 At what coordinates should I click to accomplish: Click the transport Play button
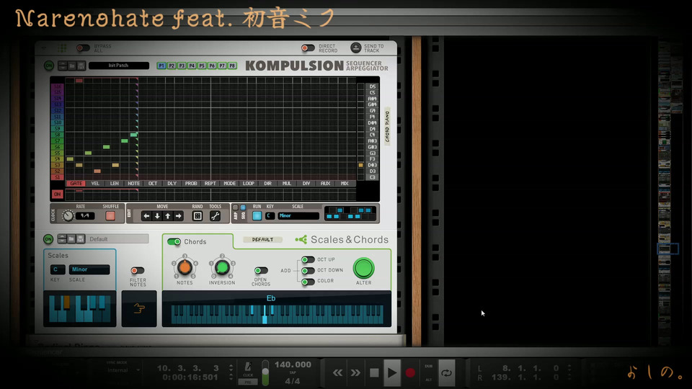pos(392,373)
